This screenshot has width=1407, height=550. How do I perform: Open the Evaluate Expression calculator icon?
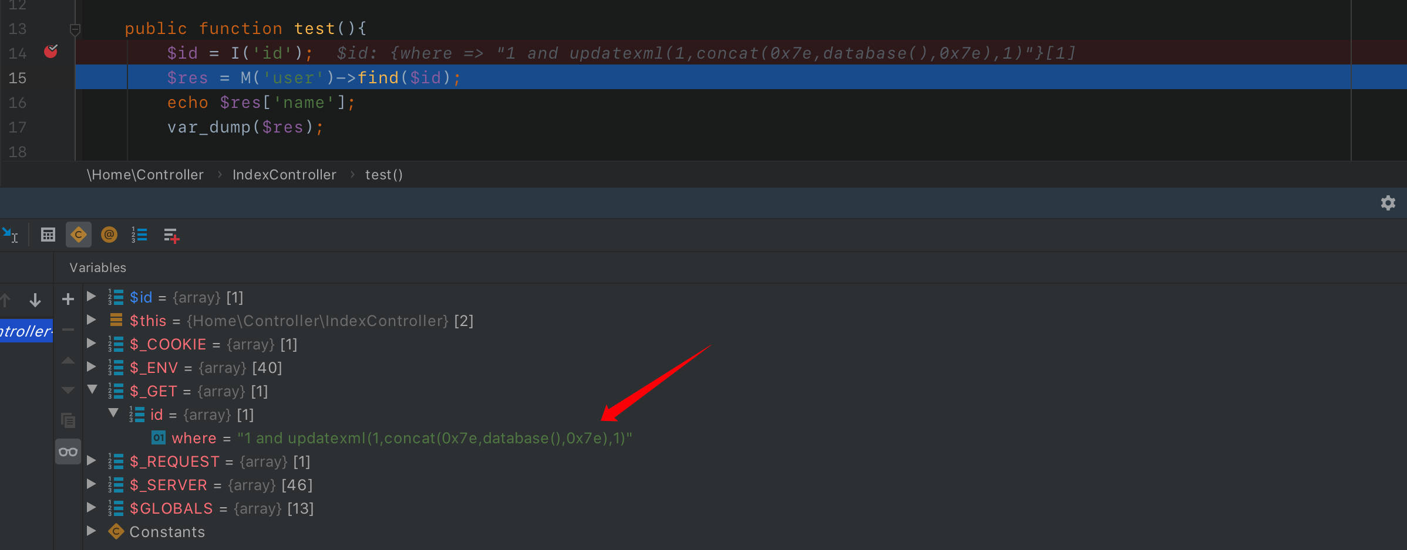[x=48, y=235]
